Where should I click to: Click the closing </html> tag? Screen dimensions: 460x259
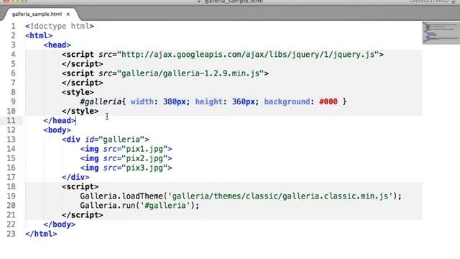point(41,234)
